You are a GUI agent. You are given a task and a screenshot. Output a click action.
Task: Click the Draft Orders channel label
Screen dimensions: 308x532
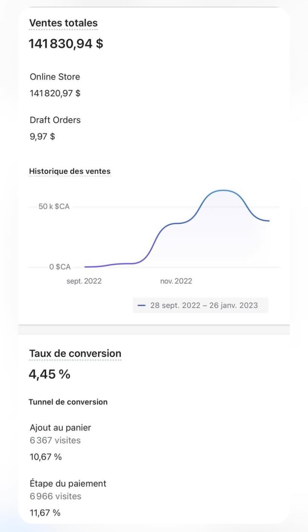(x=55, y=120)
